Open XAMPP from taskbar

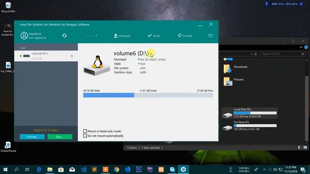[x=161, y=170]
